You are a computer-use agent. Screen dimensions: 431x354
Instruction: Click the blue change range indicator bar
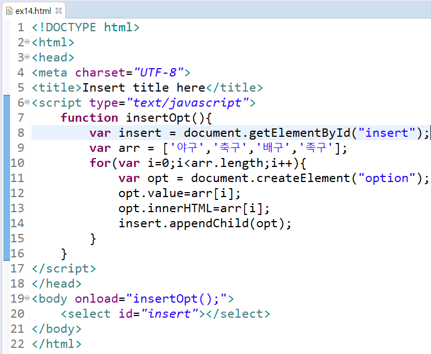[7, 178]
